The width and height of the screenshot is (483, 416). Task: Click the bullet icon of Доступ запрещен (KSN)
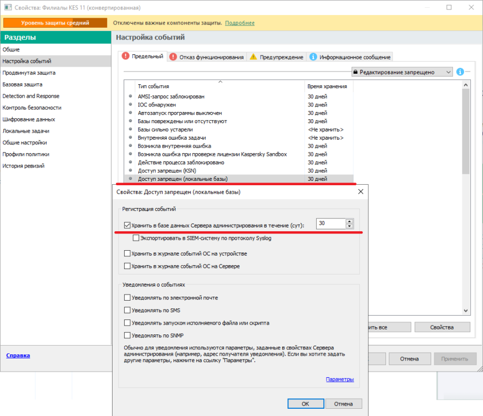click(x=131, y=170)
